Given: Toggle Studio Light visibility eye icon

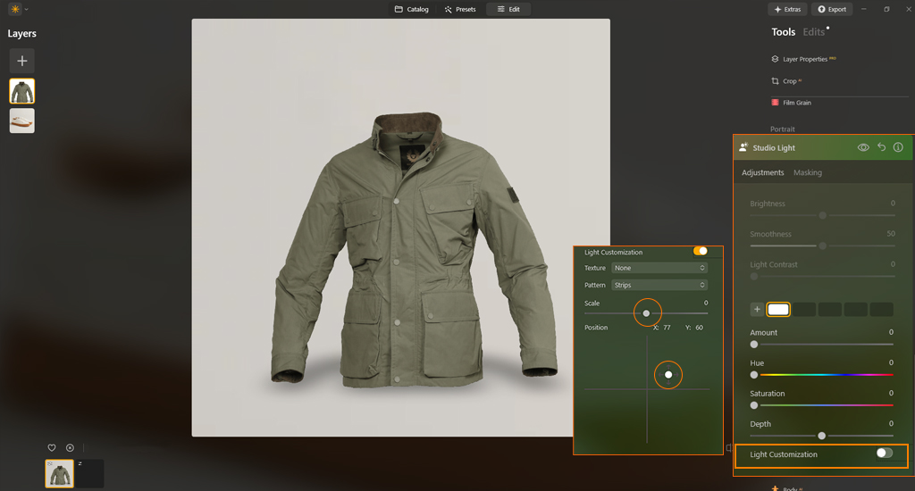Looking at the screenshot, I should (863, 147).
